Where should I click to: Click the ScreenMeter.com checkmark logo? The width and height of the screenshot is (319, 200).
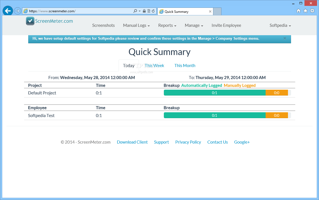pyautogui.click(x=30, y=21)
